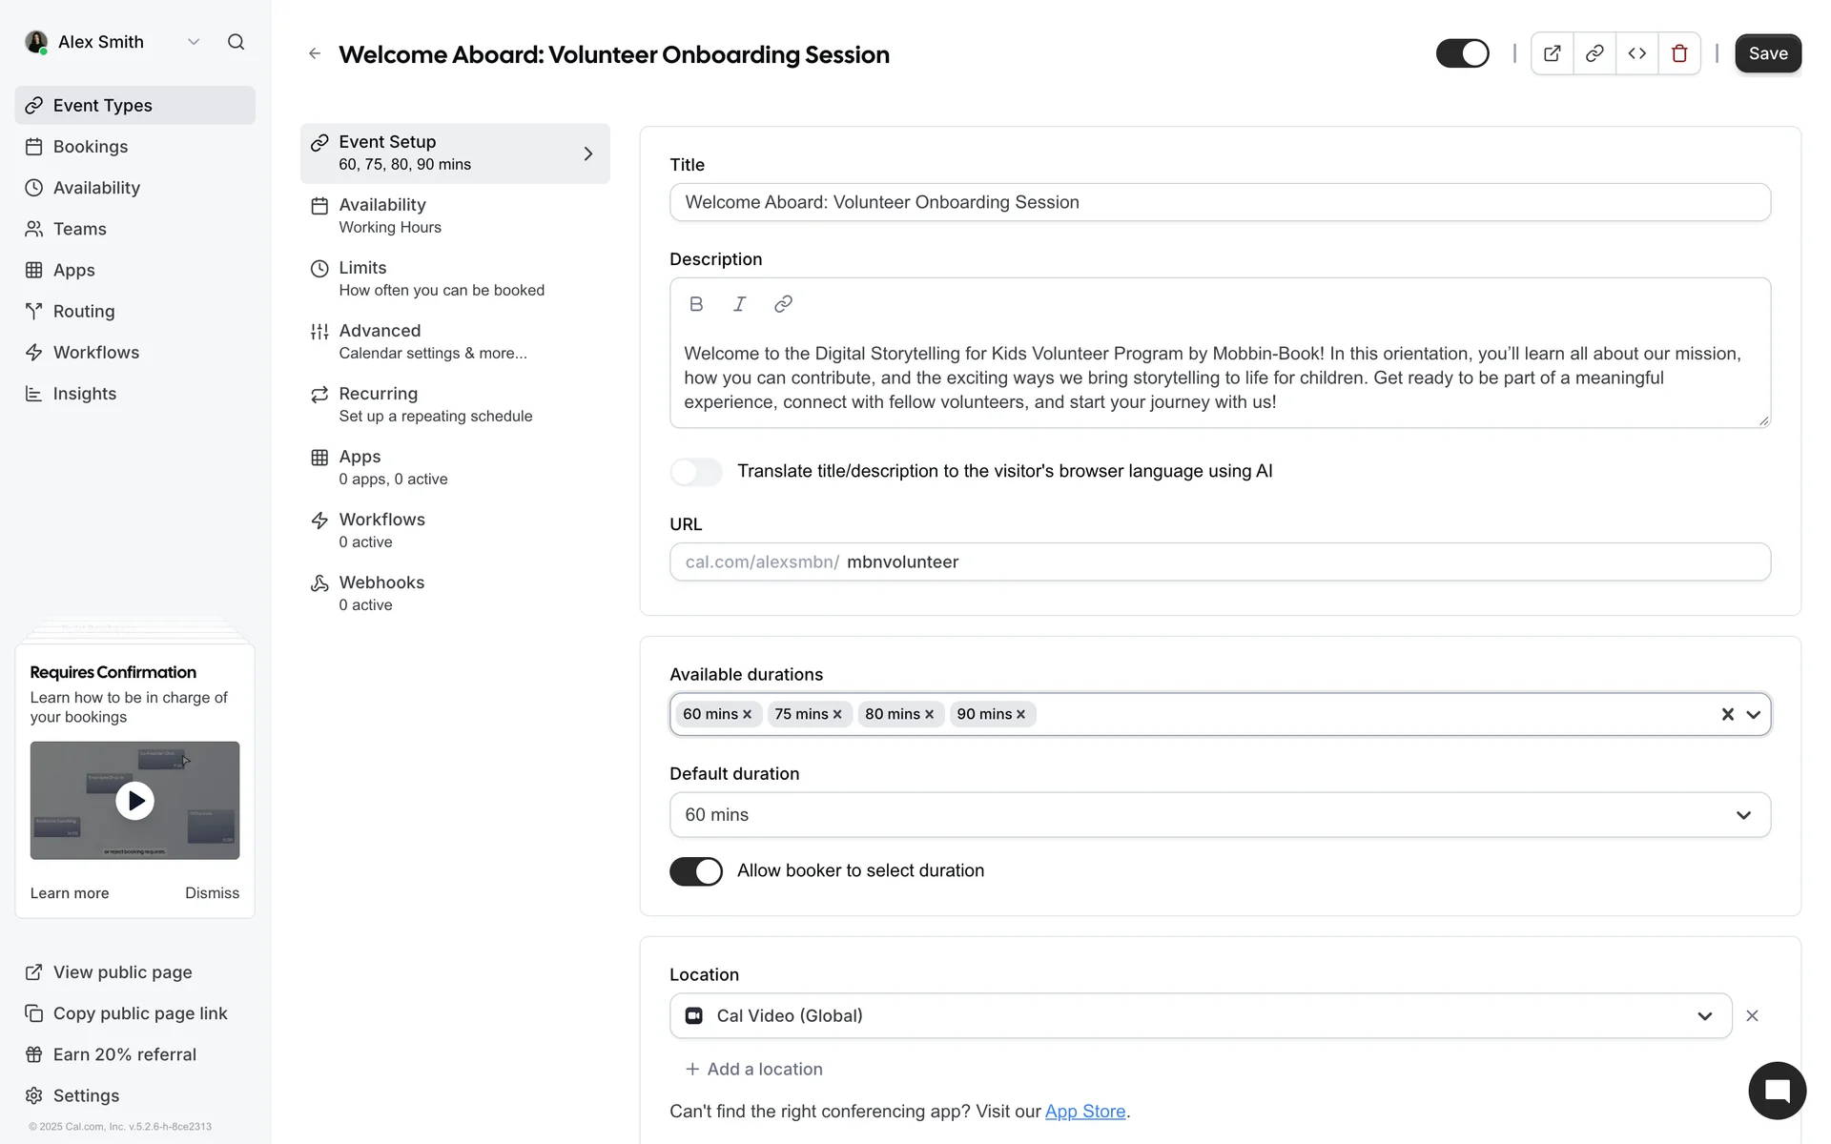
Task: Open search with the magnifier icon
Action: tap(236, 42)
